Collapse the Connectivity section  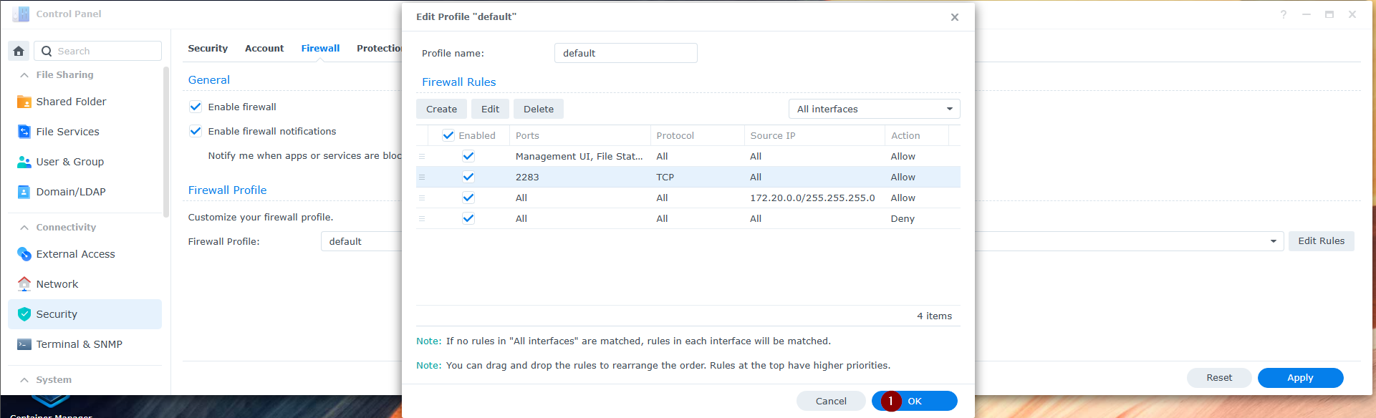tap(24, 227)
